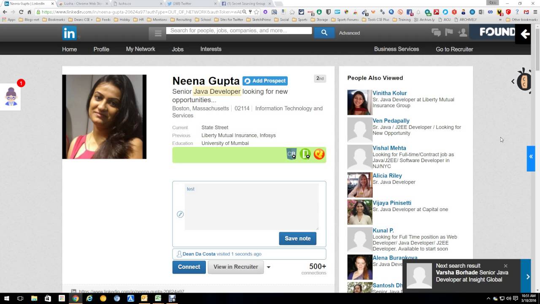Screen dimensions: 540x304
Task: Click Vinitha Kolur's photo thumbnail
Action: (359, 102)
